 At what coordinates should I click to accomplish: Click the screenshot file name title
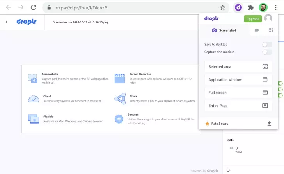click(x=81, y=22)
